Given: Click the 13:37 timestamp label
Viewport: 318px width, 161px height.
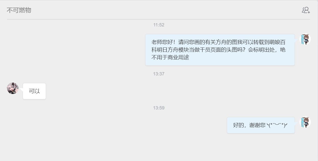Looking at the screenshot, I should [159, 74].
